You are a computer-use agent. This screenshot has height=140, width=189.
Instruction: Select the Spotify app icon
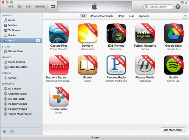coord(174,65)
